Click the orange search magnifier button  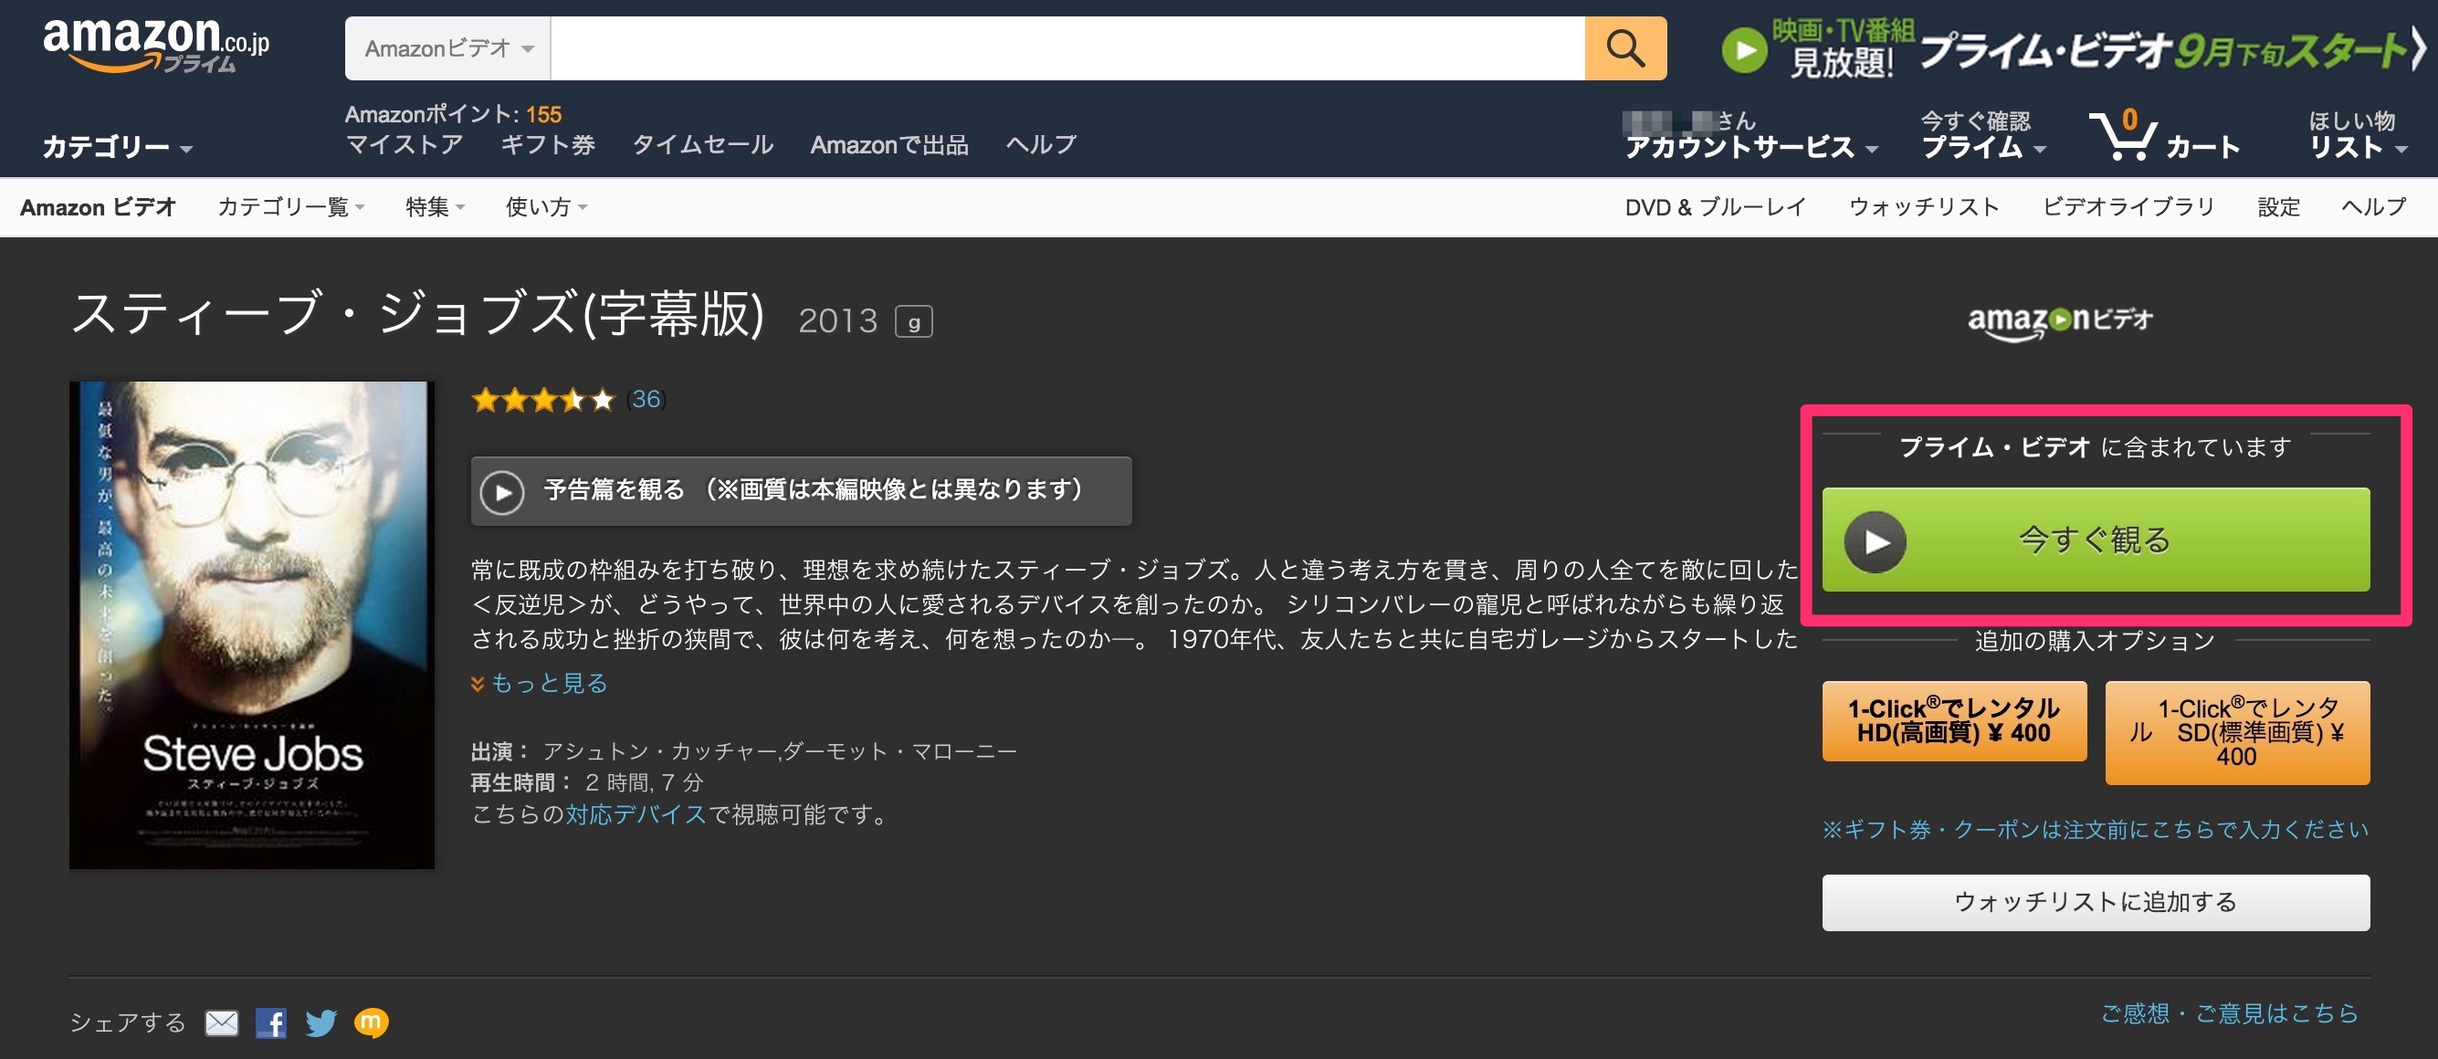coord(1625,48)
